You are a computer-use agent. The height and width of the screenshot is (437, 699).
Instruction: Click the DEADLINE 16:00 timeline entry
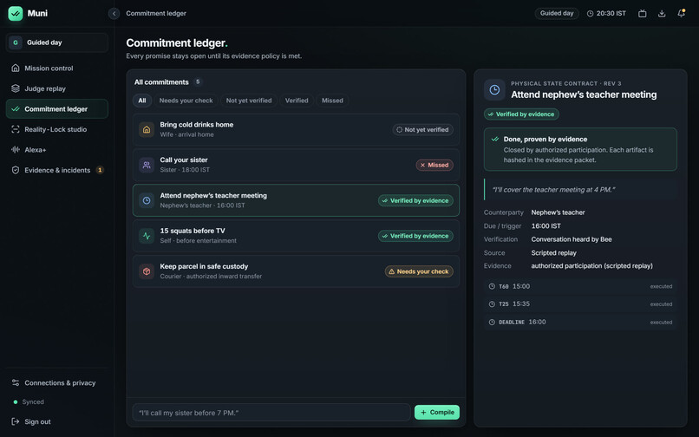[x=580, y=322]
